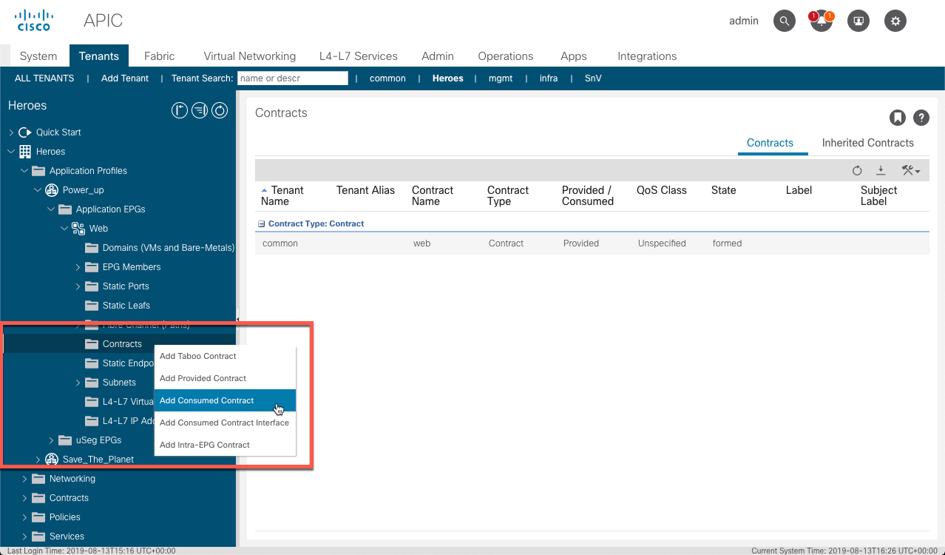
Task: Refresh the Contracts table
Action: click(857, 170)
